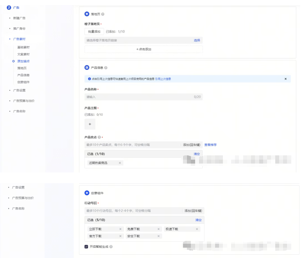Expand 广告预算与出价 in upper sidebar
Viewport: 308px width, 258px height.
(24, 101)
